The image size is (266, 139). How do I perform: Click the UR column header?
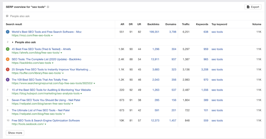pyautogui.click(x=139, y=24)
